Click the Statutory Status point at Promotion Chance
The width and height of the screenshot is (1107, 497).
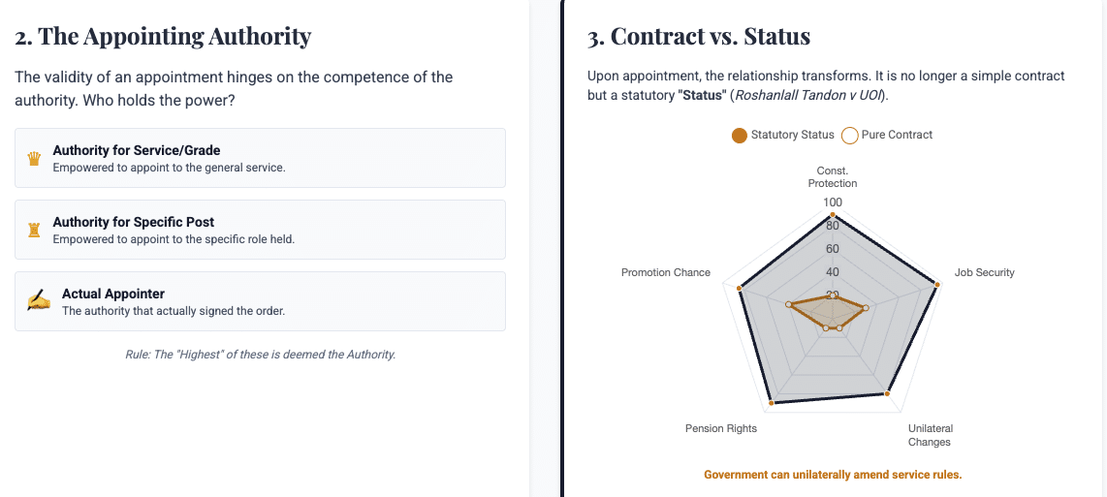741,288
